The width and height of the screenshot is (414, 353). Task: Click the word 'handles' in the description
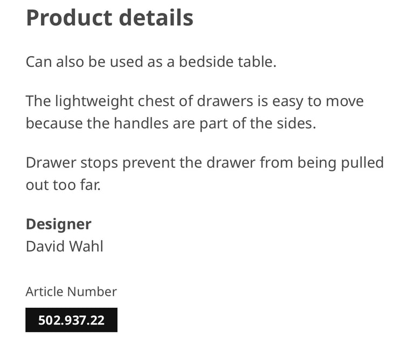[x=141, y=123]
